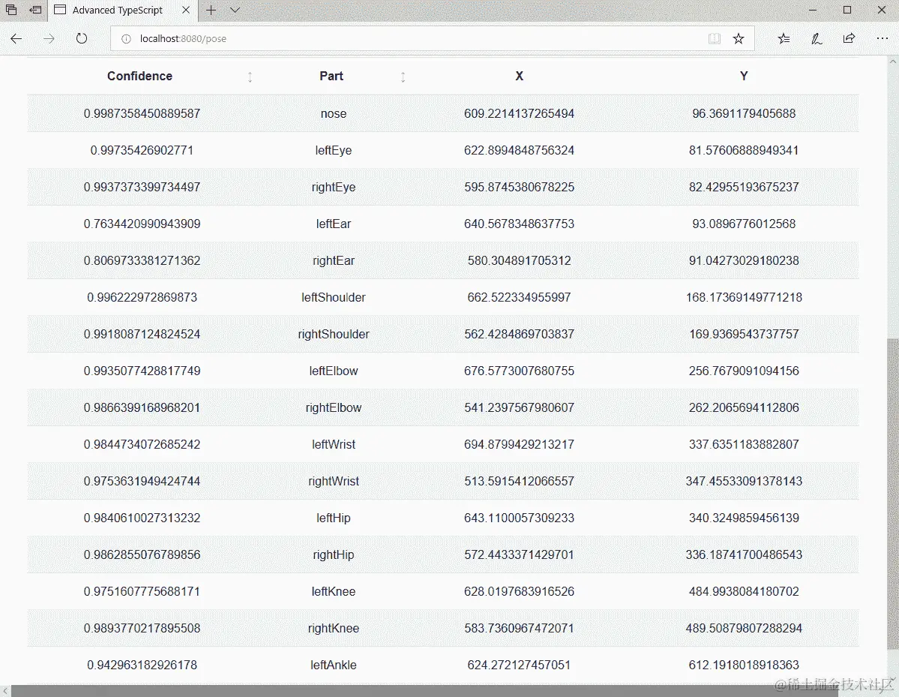Image resolution: width=899 pixels, height=697 pixels.
Task: Select the leftAnkle part cell
Action: tap(333, 664)
